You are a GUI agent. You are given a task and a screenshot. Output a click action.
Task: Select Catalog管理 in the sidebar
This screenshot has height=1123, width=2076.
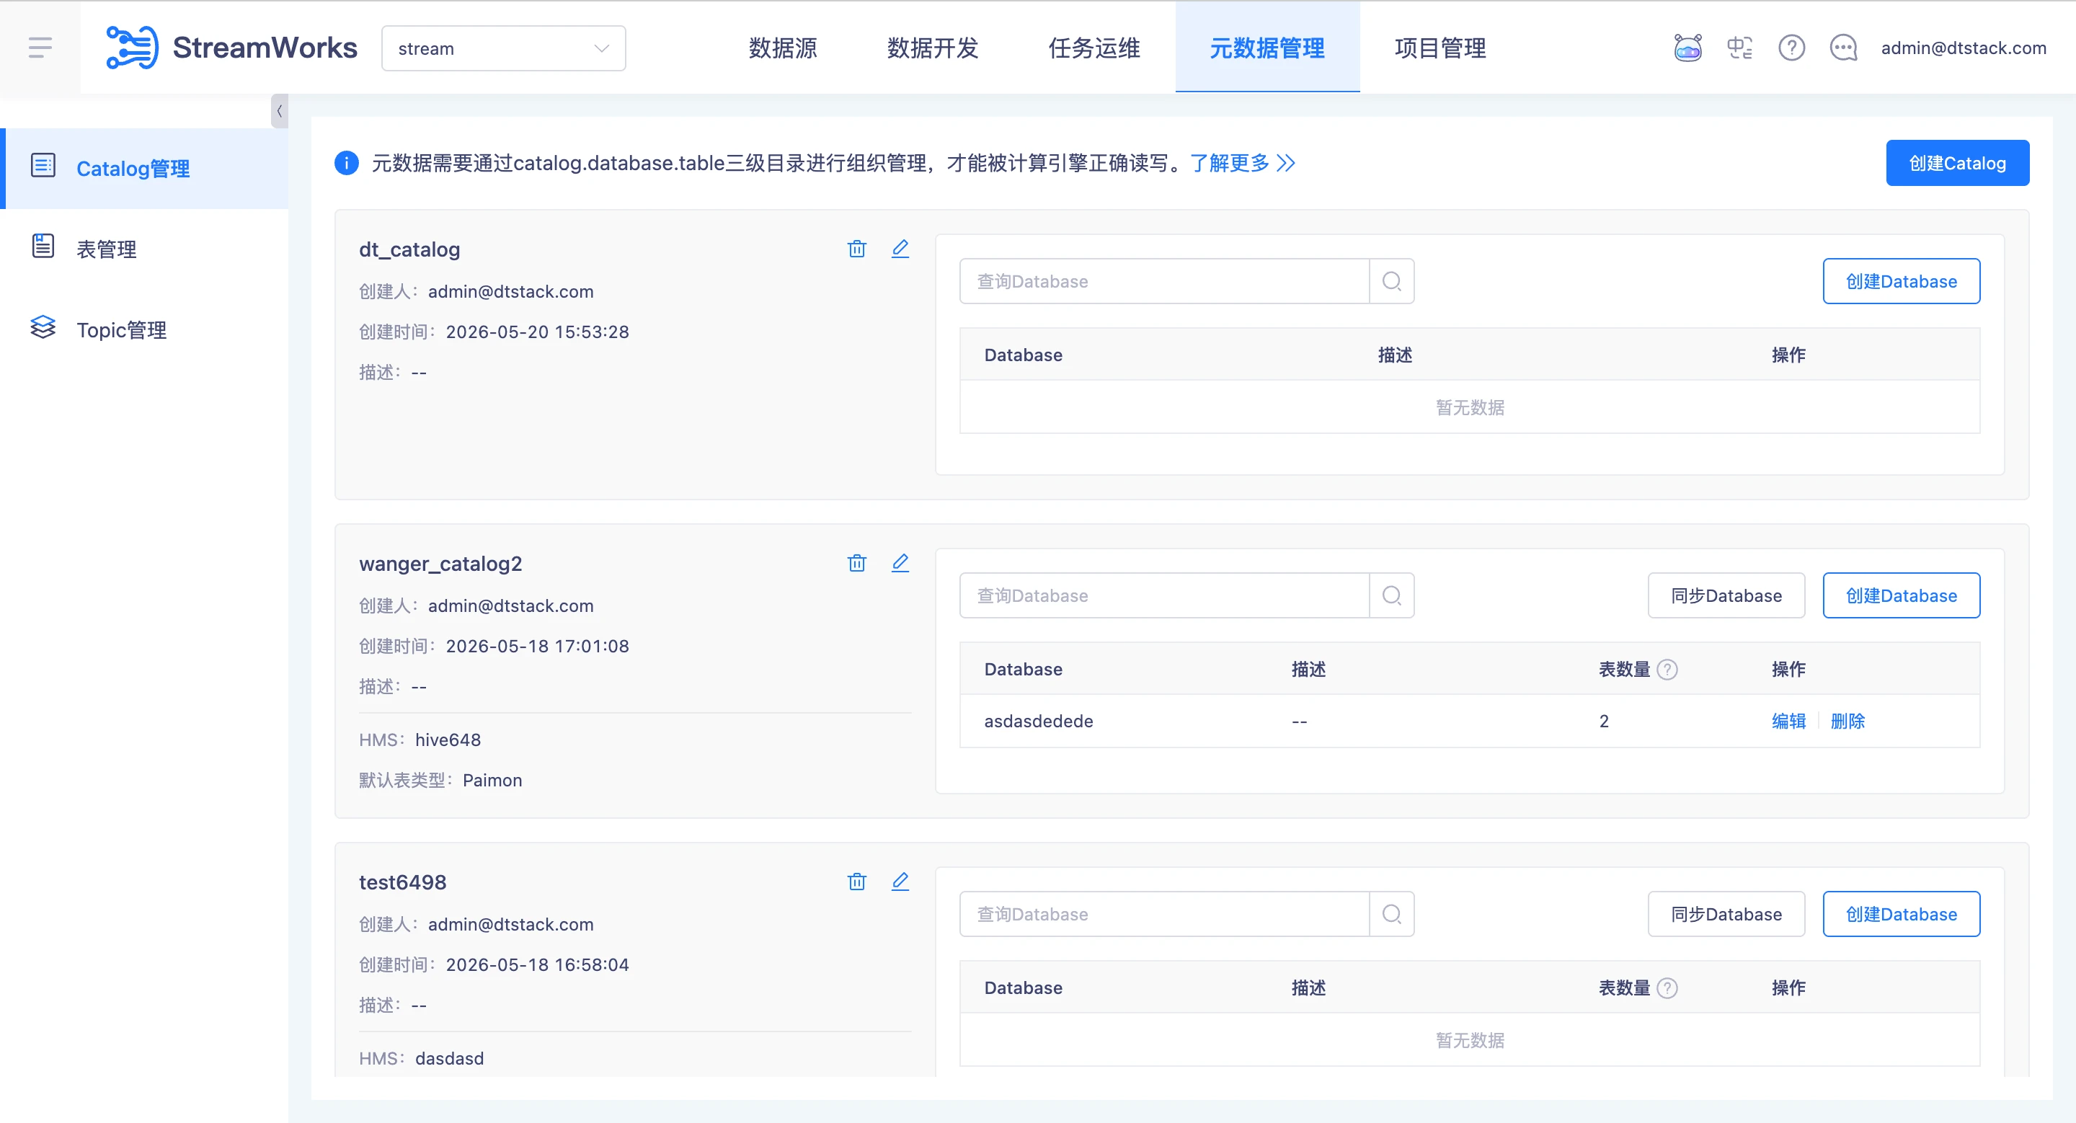click(x=145, y=169)
